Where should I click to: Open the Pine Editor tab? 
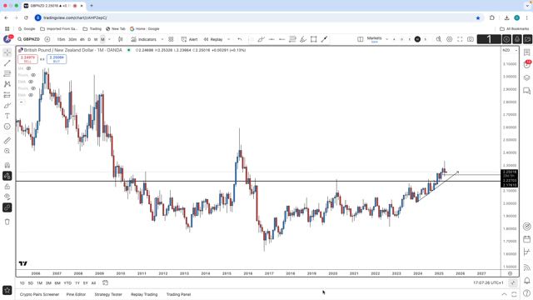76,294
